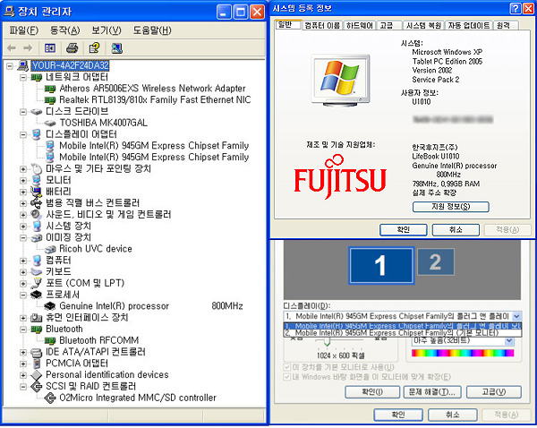The height and width of the screenshot is (428, 537).
Task: Select first Mobile Intel 945GM display adapter icon
Action: pyautogui.click(x=50, y=146)
